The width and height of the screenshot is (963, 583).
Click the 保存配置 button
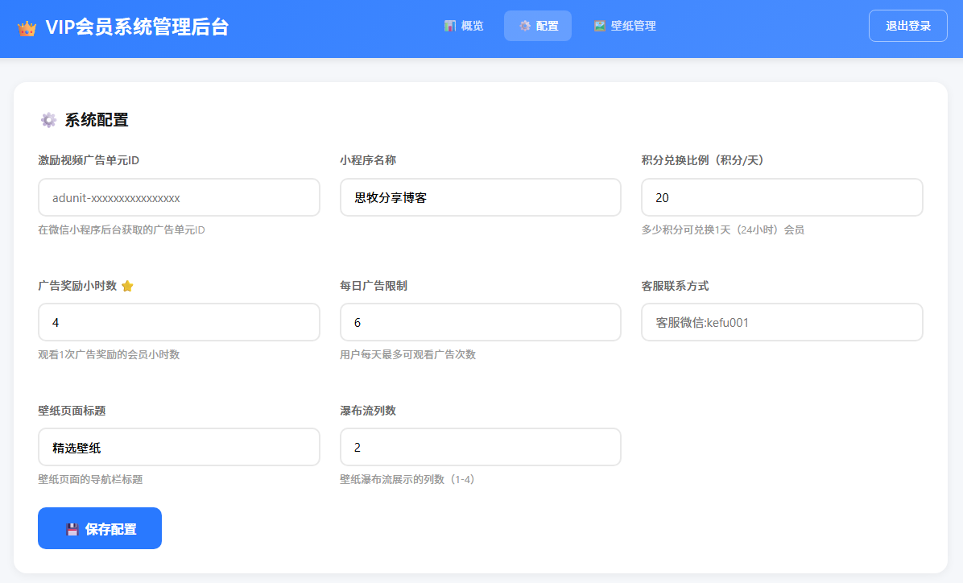click(x=100, y=528)
